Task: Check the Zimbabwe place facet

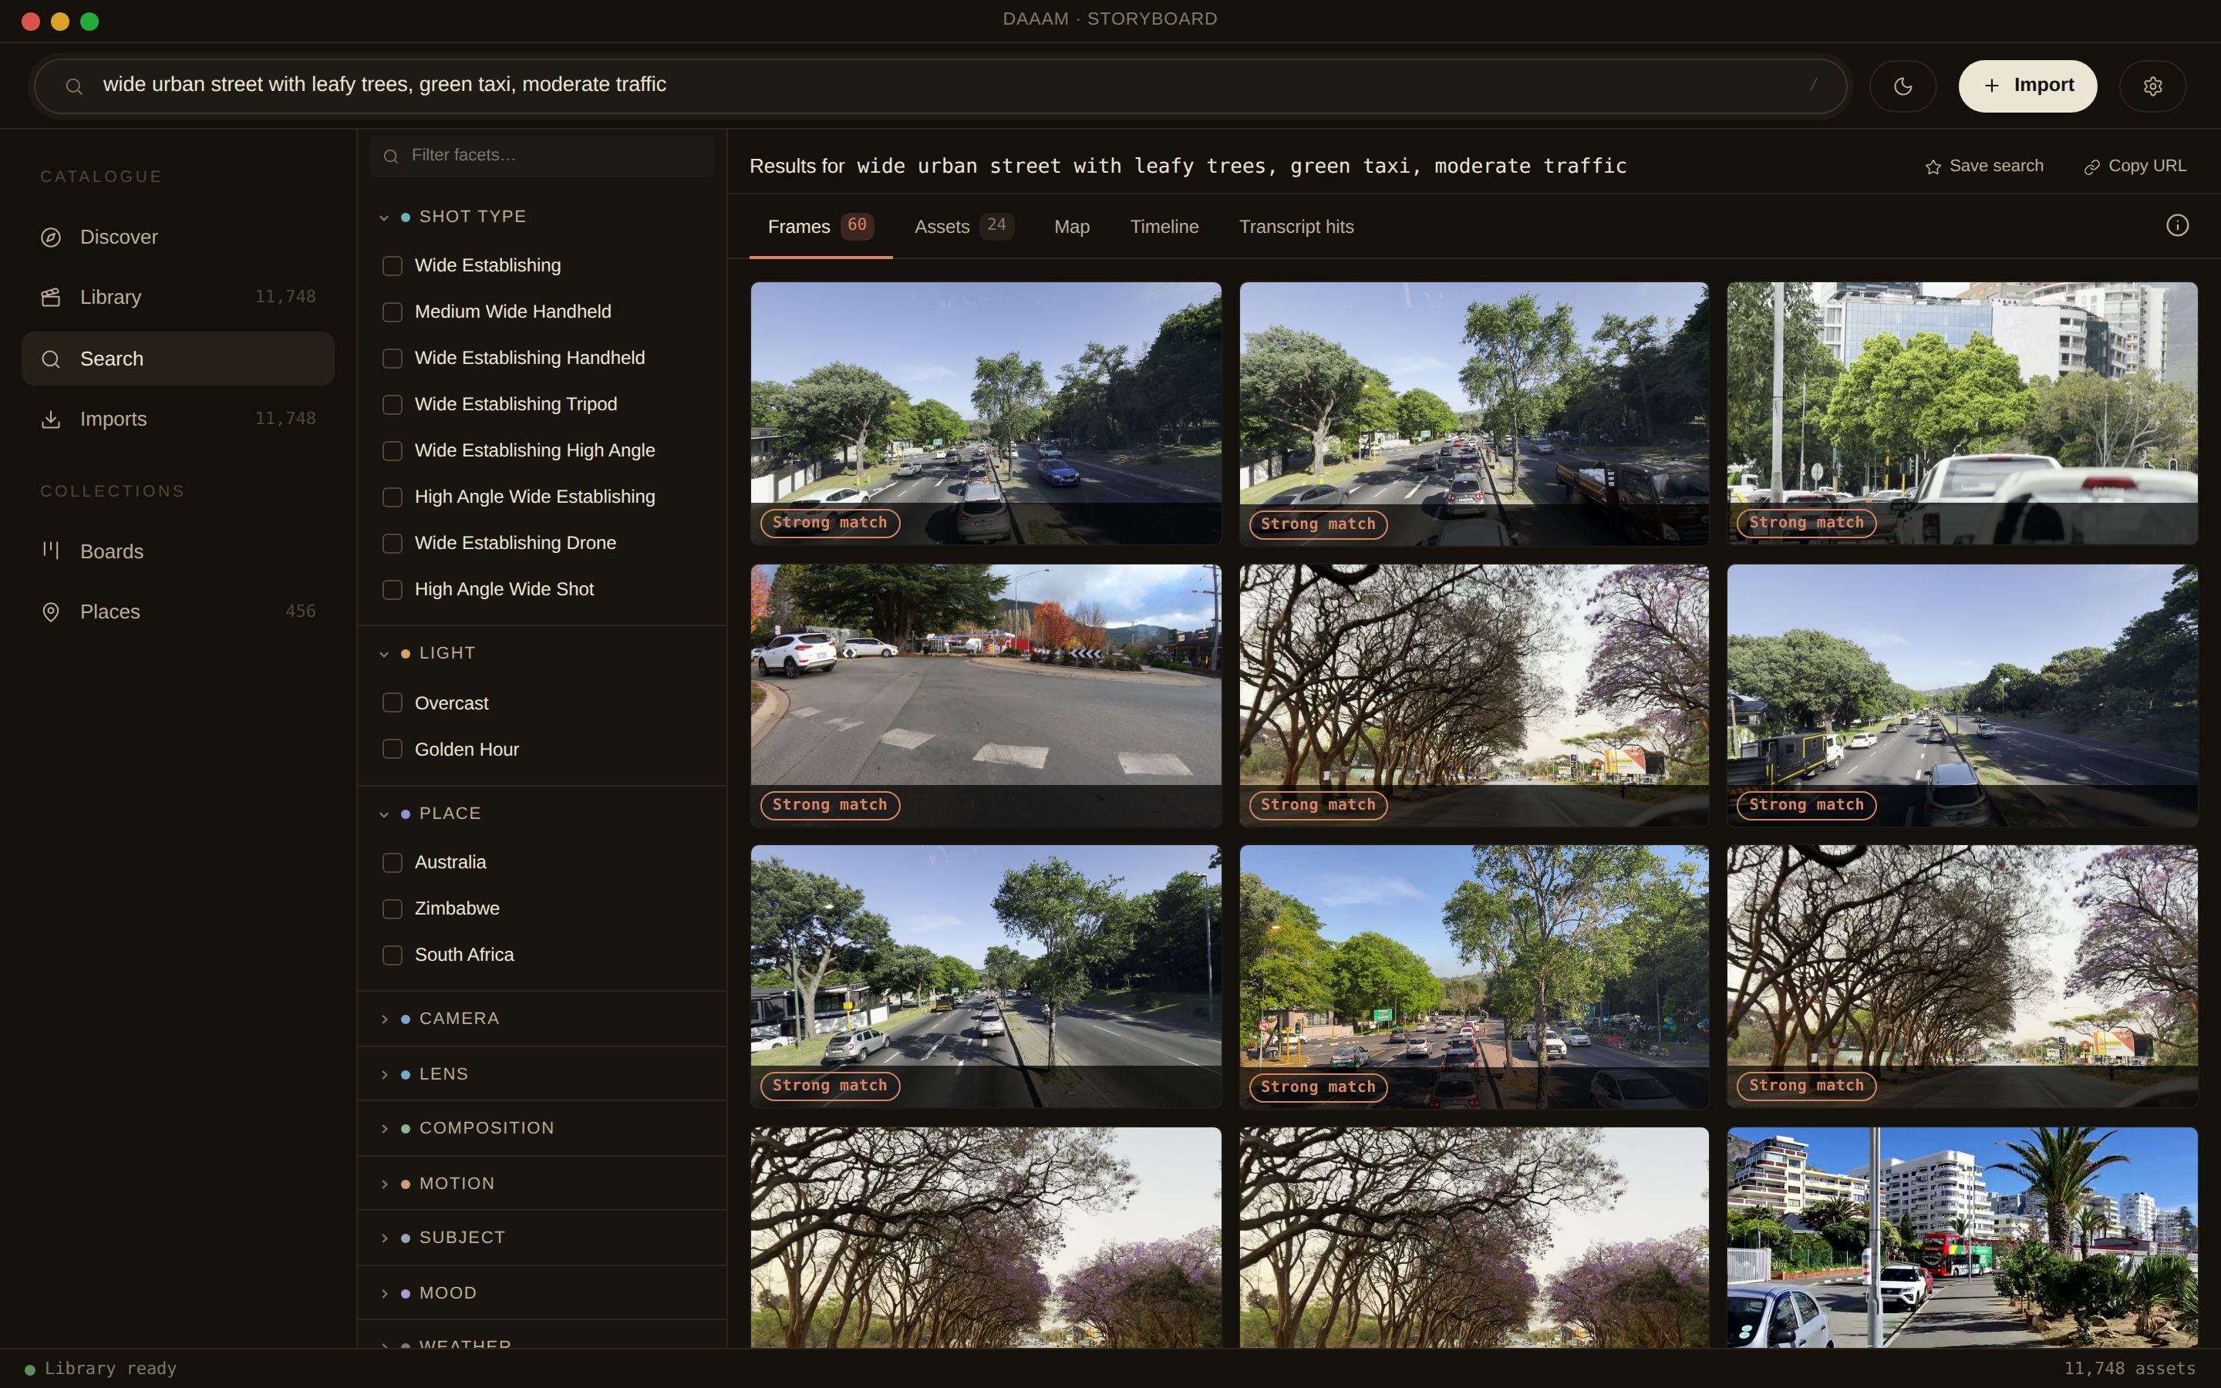Action: (393, 909)
